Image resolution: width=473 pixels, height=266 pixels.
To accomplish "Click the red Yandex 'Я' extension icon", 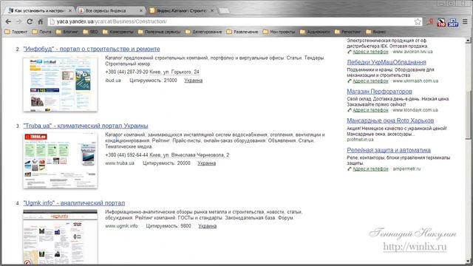I will click(x=430, y=21).
